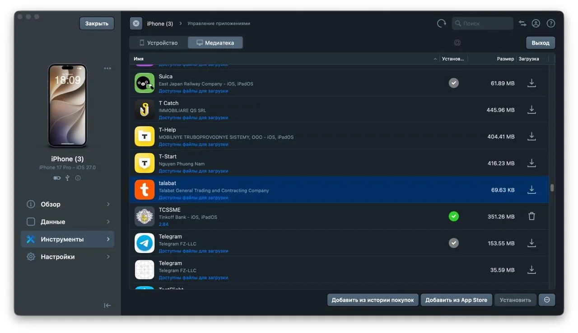578x333 pixels.
Task: Download the T-Start app file
Action: point(531,163)
